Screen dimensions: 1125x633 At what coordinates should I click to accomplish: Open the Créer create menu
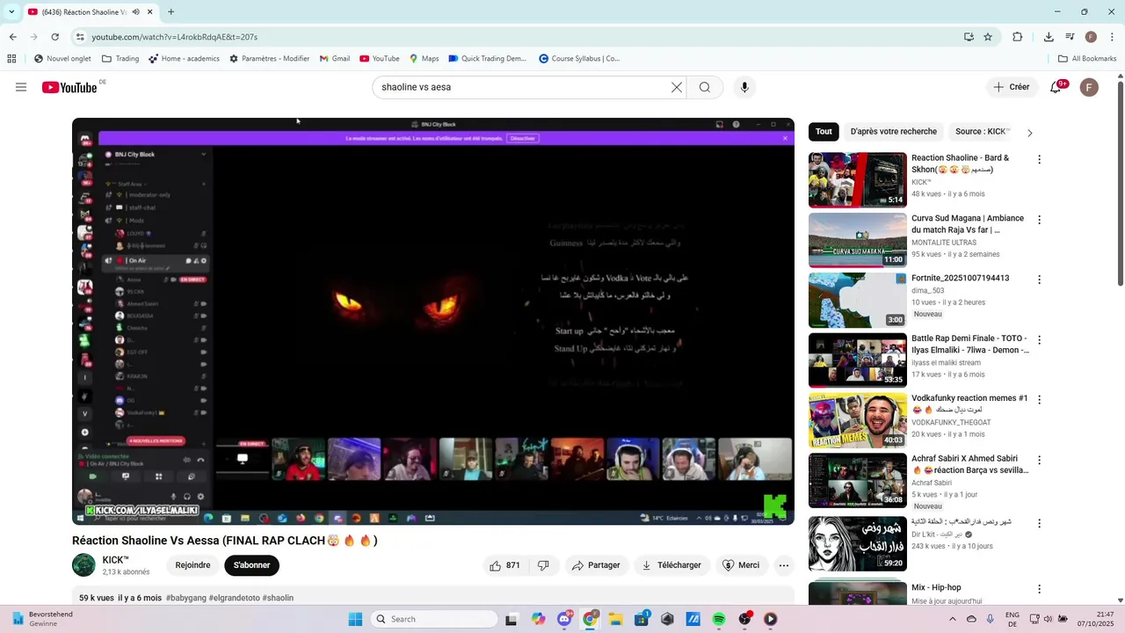(1011, 87)
